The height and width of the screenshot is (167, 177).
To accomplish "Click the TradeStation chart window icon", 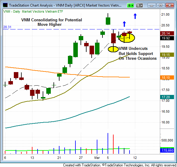I will point(5,5).
